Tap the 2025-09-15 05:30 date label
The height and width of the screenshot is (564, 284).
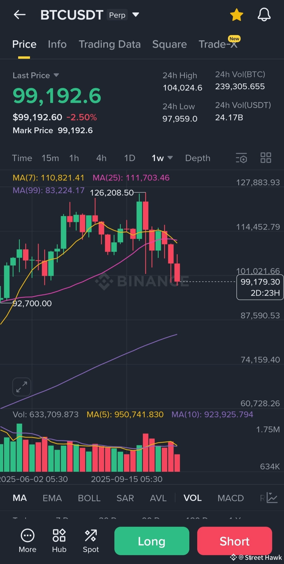pos(127,479)
